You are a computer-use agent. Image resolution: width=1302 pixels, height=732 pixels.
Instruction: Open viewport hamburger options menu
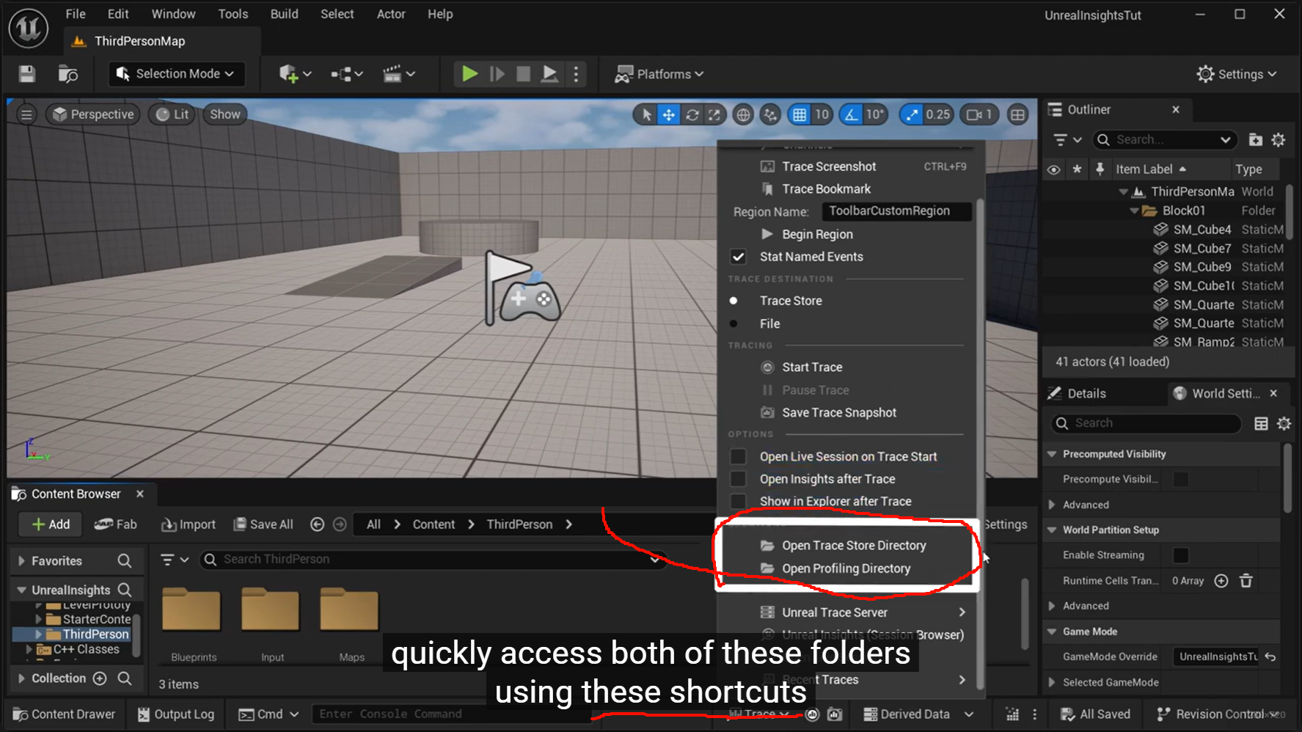26,114
